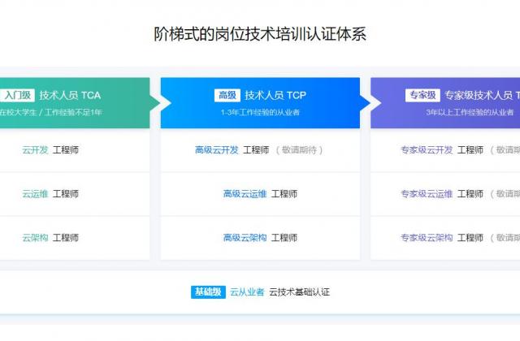Select 高级云运维 工程师 row
520x341 pixels.
260,194
